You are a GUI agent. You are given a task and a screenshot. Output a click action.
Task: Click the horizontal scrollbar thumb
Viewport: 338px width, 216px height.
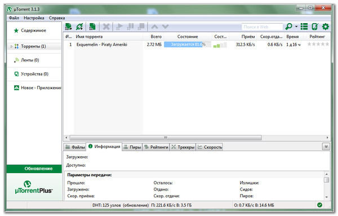click(x=166, y=138)
